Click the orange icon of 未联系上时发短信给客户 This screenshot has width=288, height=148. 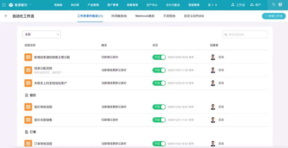(28, 83)
